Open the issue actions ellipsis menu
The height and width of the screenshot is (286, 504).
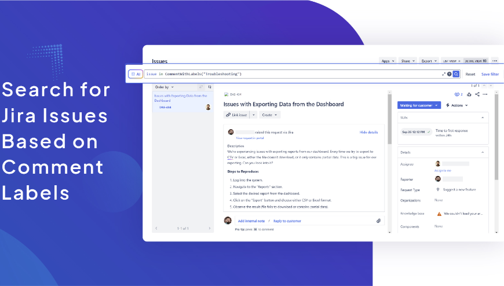coord(485,94)
